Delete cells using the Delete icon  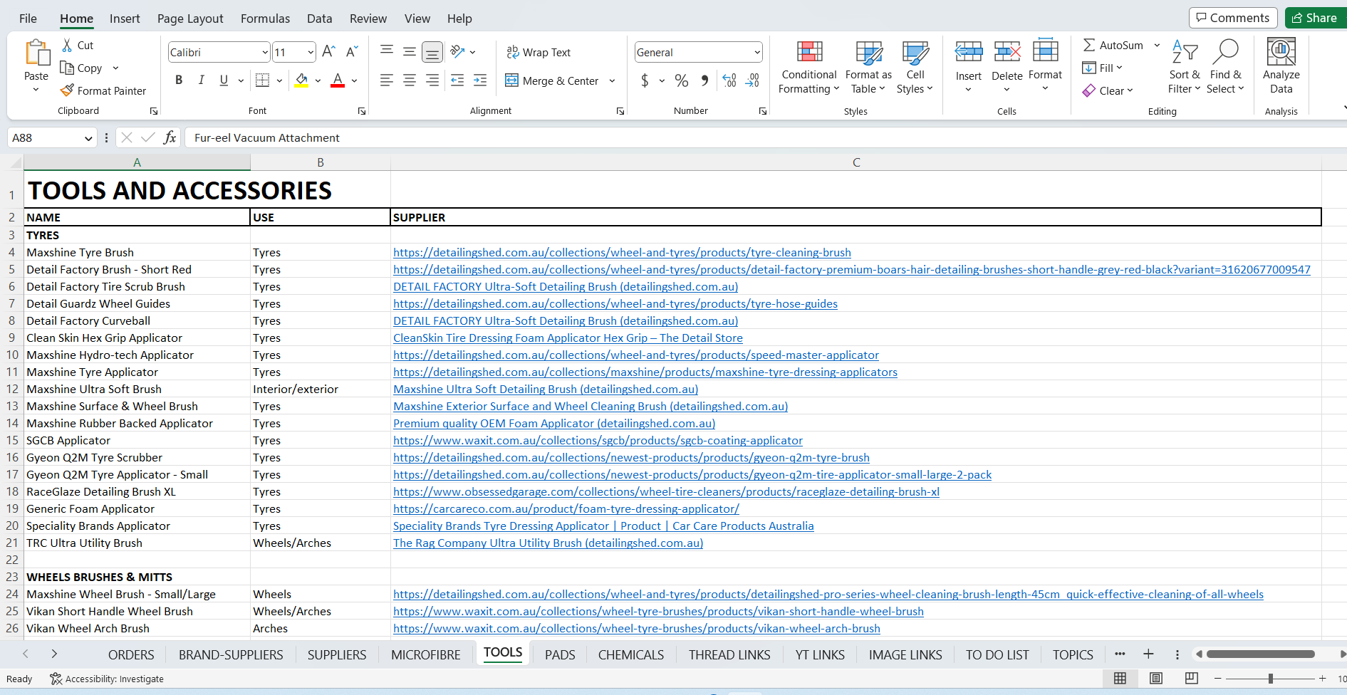pyautogui.click(x=1007, y=51)
